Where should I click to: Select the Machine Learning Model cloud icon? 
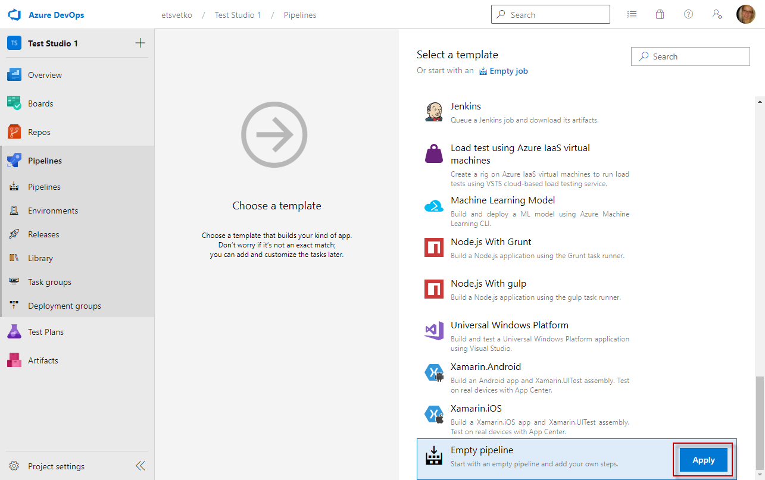433,206
